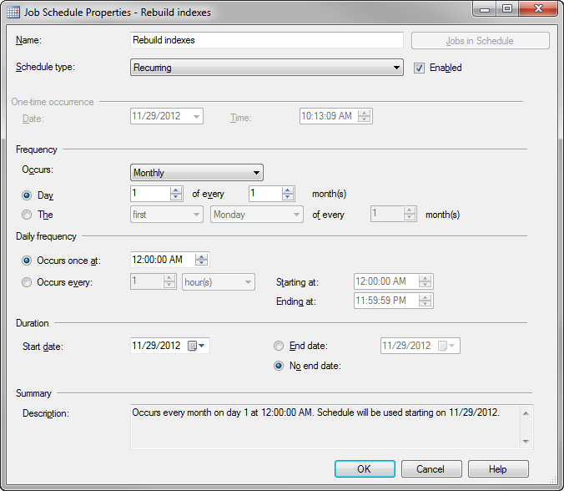
Task: Toggle the Enabled checkbox
Action: click(x=419, y=68)
